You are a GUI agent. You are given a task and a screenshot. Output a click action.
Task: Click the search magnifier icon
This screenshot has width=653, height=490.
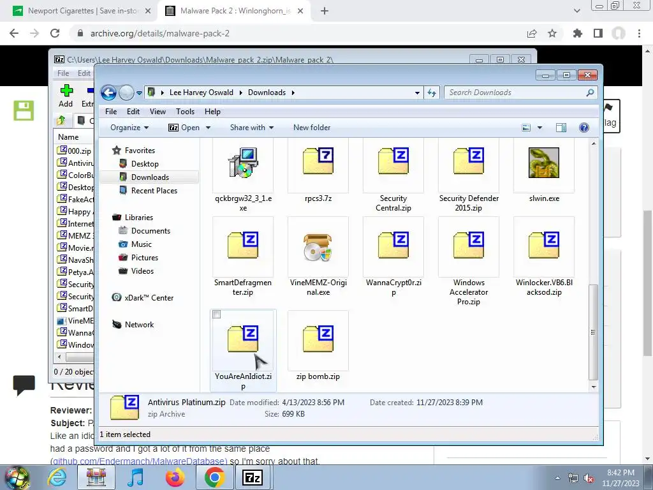590,93
